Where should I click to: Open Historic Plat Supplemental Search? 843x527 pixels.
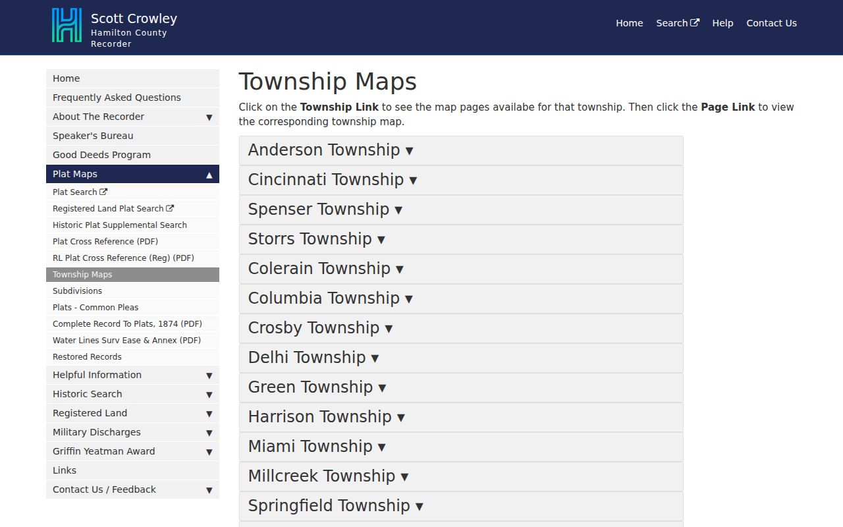(132, 225)
